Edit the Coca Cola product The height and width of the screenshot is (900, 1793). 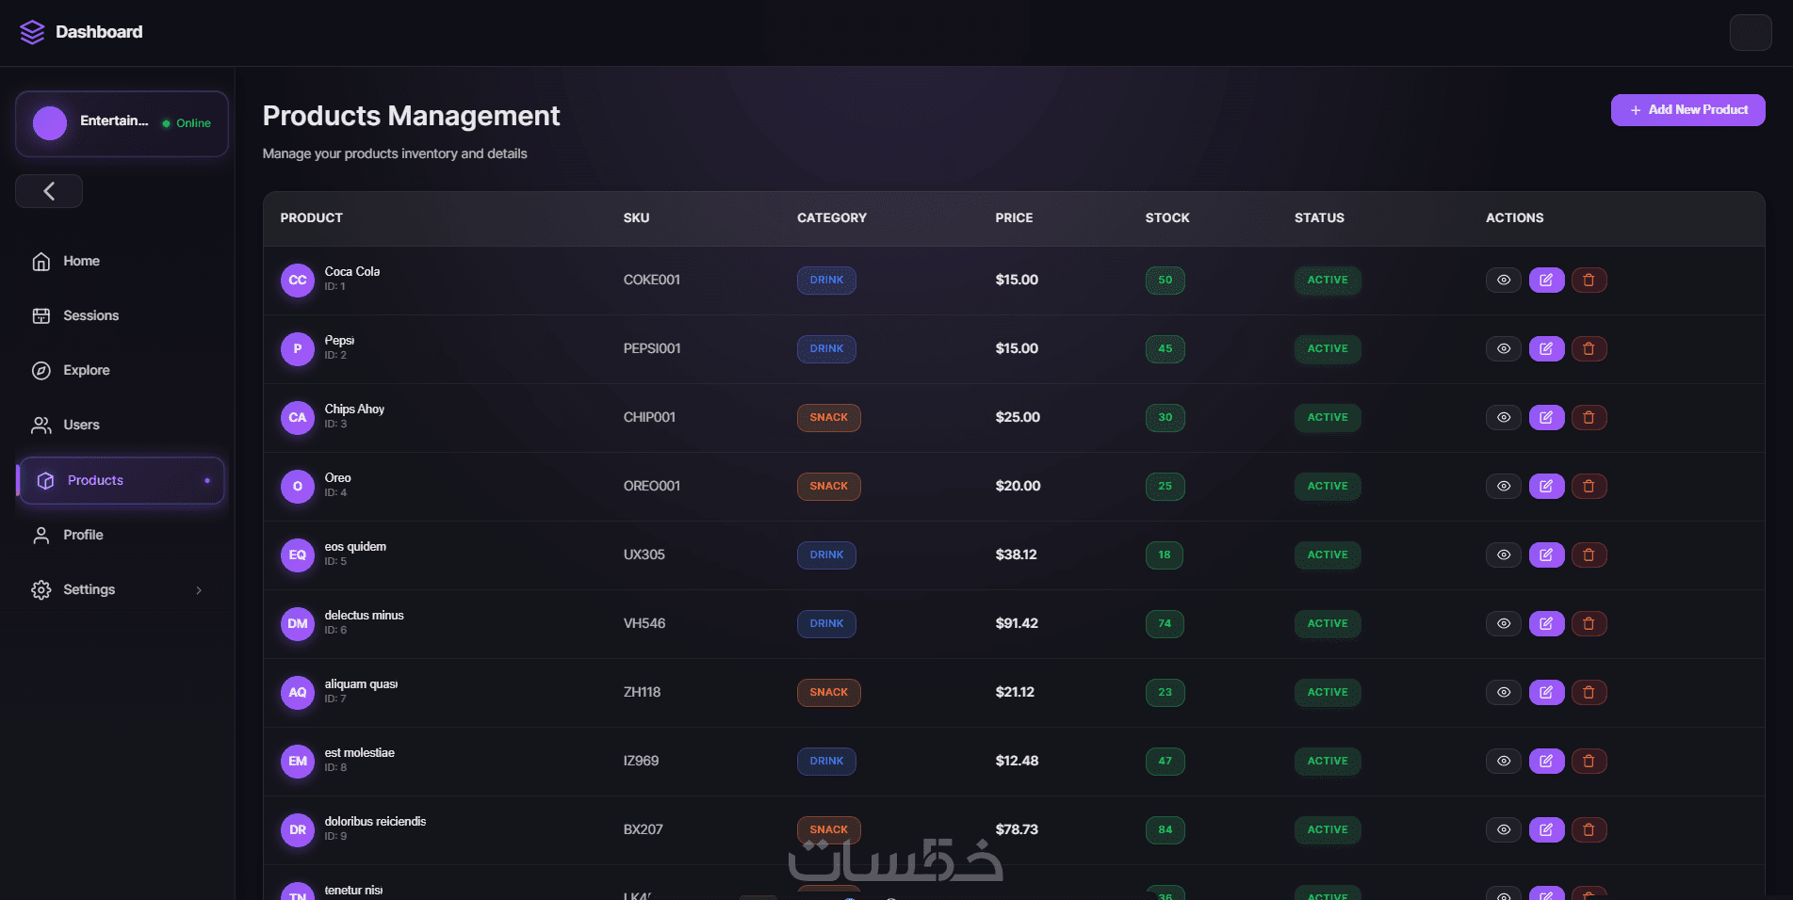pyautogui.click(x=1546, y=280)
